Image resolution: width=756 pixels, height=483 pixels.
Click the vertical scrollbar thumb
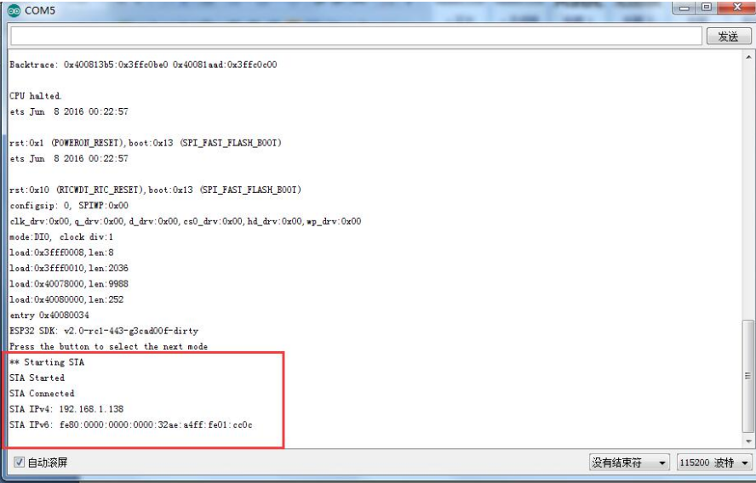click(x=748, y=376)
